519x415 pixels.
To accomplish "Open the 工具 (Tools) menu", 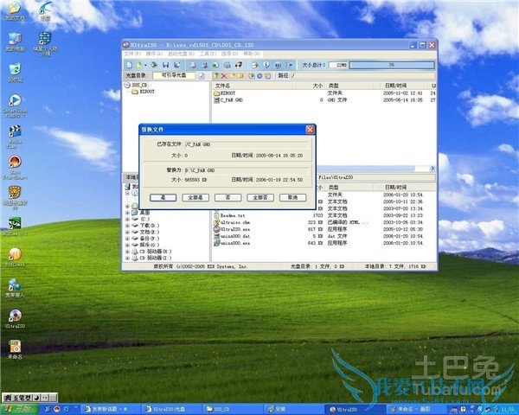I will tap(204, 54).
